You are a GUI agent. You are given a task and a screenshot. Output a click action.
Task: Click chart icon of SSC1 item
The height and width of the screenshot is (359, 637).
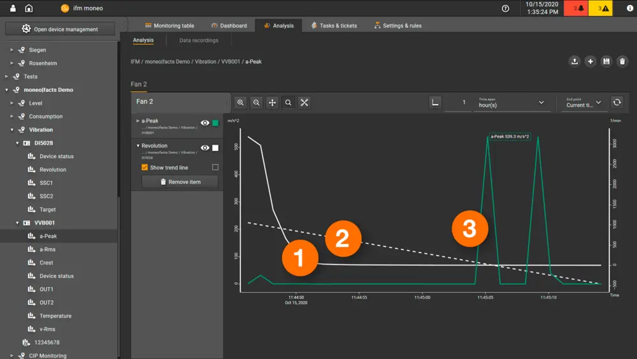click(x=31, y=182)
